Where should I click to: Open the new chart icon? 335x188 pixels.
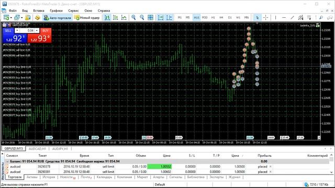pyautogui.click(x=6, y=17)
